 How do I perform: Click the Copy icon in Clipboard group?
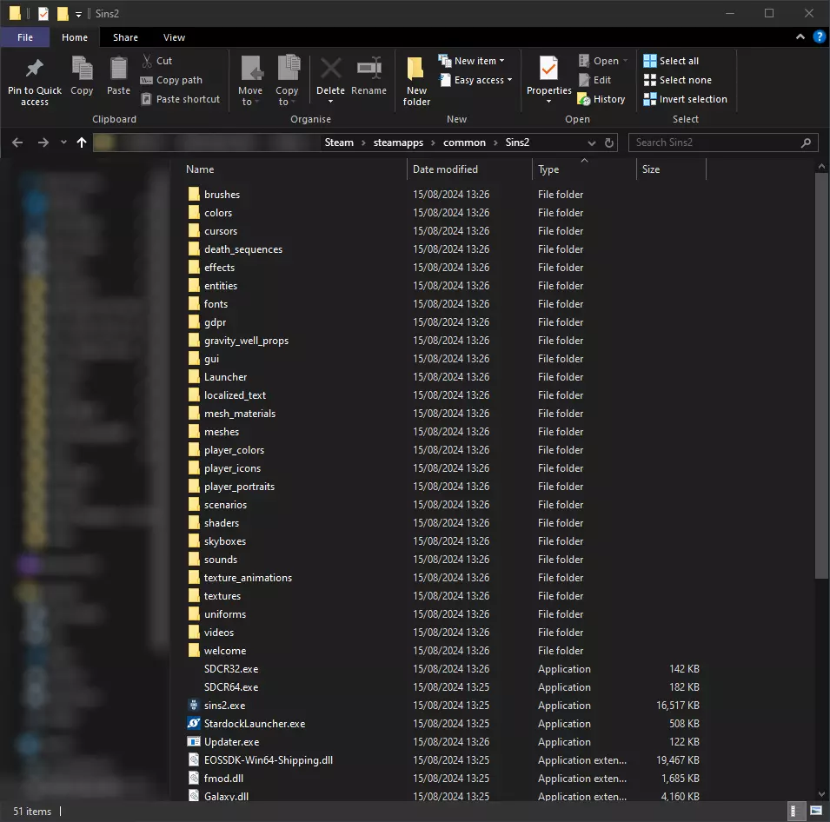[x=82, y=70]
